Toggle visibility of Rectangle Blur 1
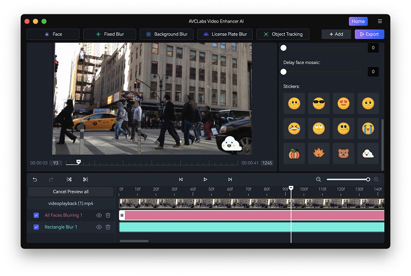Screen dimensions: 411x276 click(x=99, y=227)
